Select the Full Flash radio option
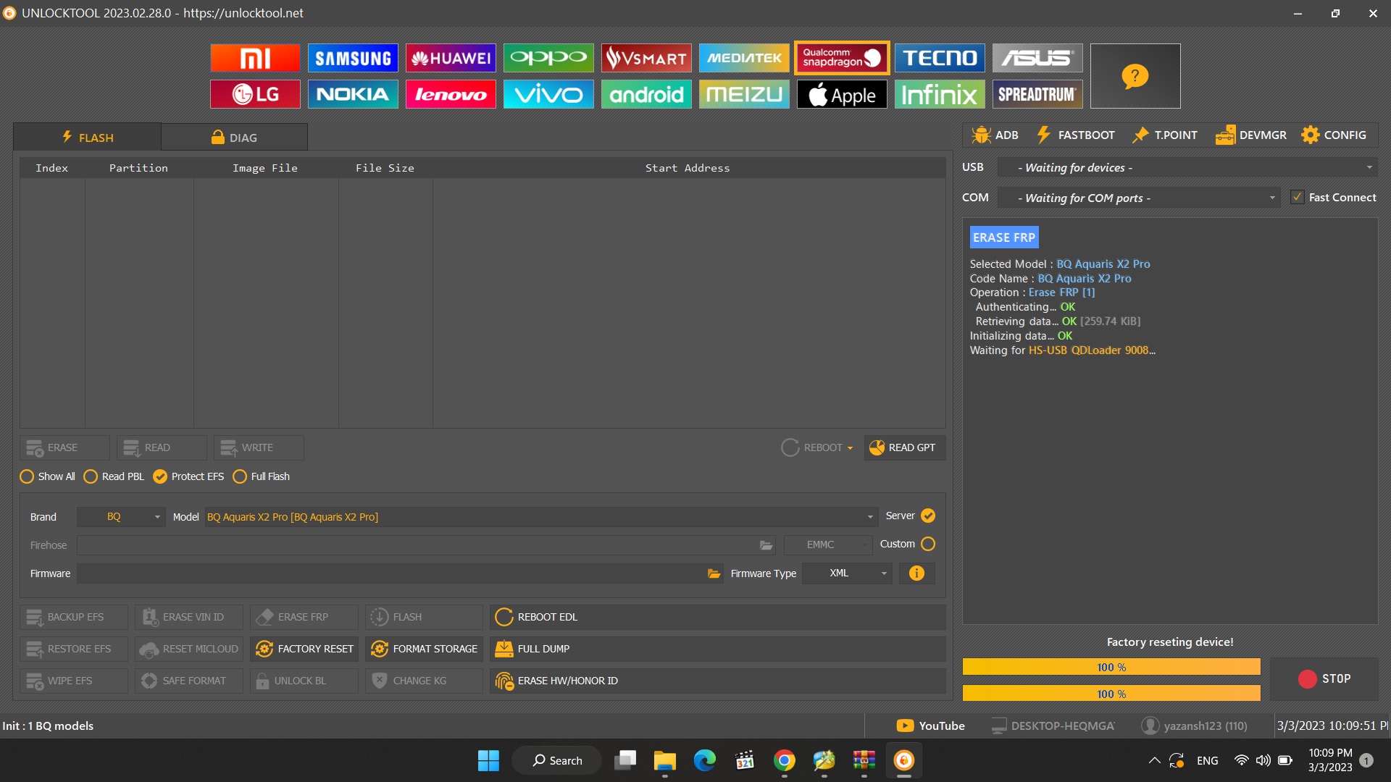Screen dimensions: 1391x782 pyautogui.click(x=262, y=476)
